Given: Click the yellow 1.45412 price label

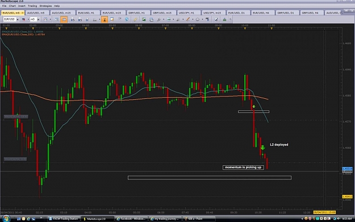Looking at the screenshot, I should click(x=347, y=196).
